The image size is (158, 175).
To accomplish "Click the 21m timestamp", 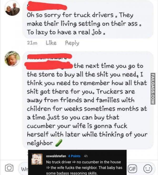I will click(x=32, y=43).
